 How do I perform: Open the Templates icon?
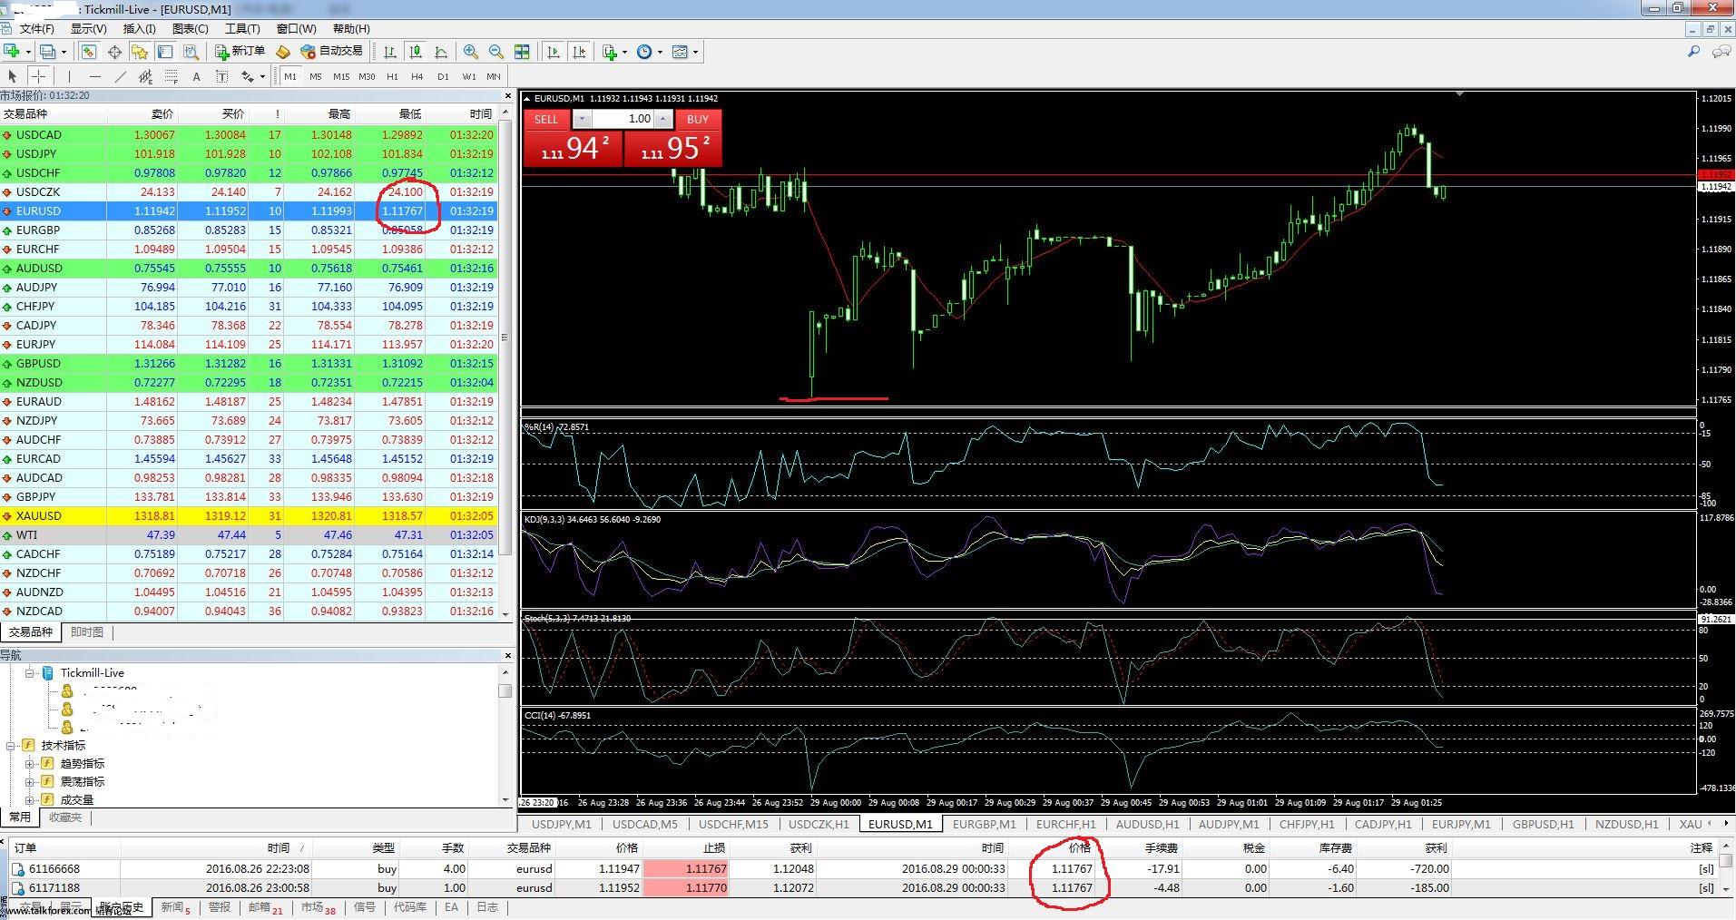point(680,52)
